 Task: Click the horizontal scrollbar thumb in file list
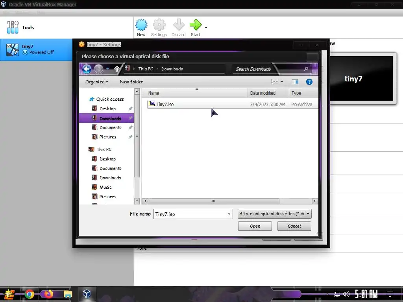(214, 201)
